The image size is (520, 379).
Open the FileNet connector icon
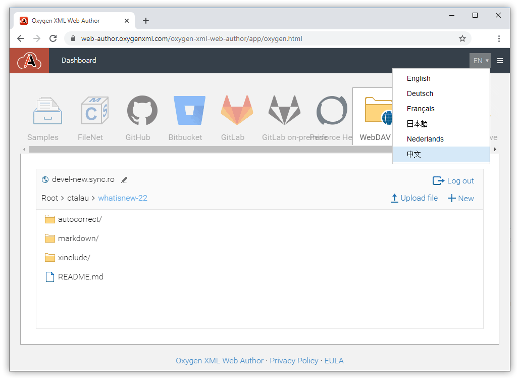pos(95,111)
